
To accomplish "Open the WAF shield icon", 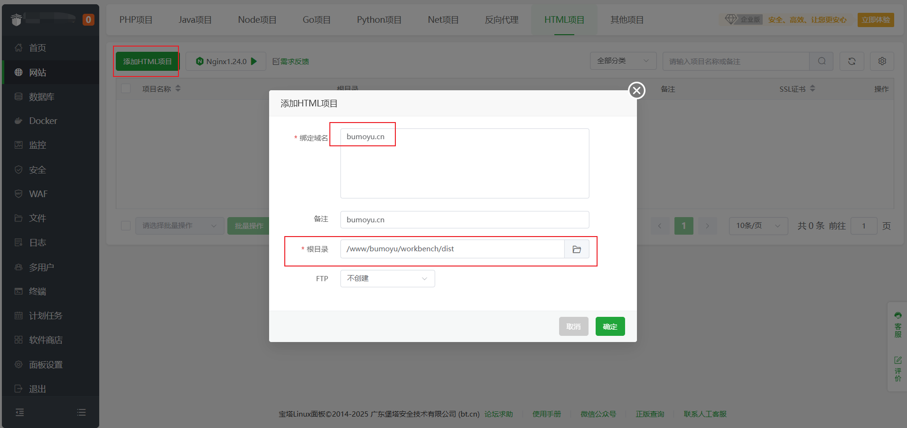I will click(x=19, y=194).
